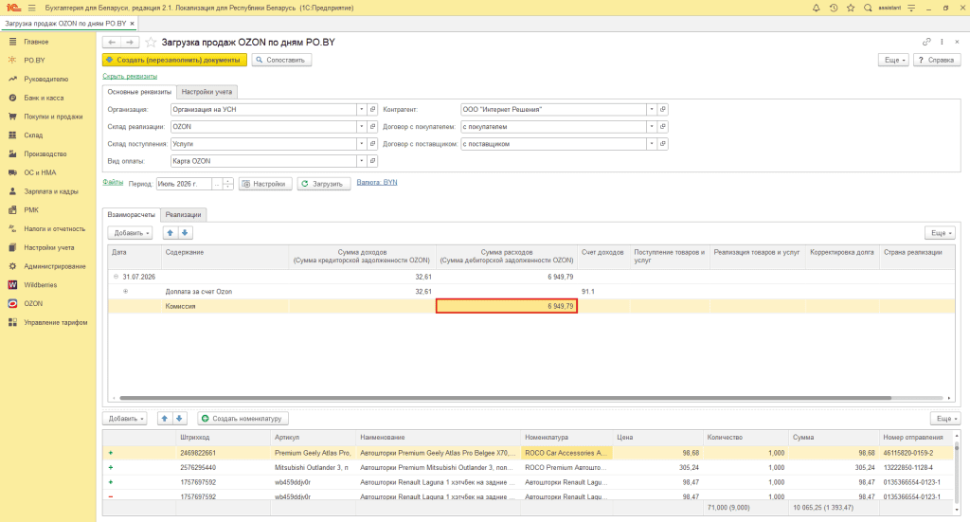Move row up in Взаиморасчеты table
This screenshot has height=522, width=970.
tap(171, 233)
